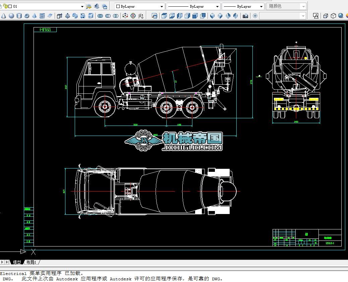Switch to the 布局1 layout tab
The height and width of the screenshot is (282, 348).
[x=32, y=262]
